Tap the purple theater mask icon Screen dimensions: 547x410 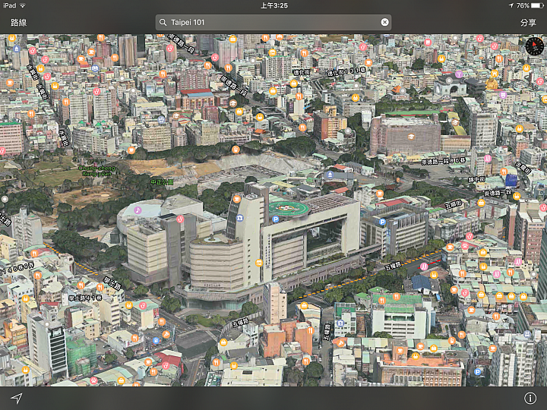point(503,95)
